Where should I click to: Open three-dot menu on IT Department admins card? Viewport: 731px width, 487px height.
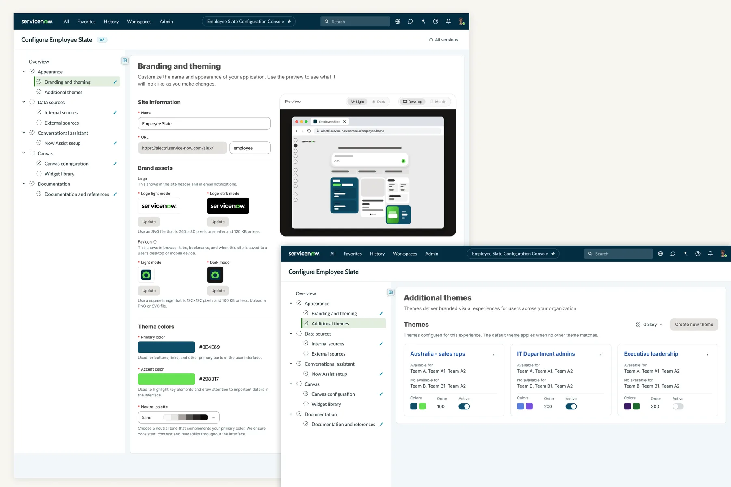click(x=601, y=354)
